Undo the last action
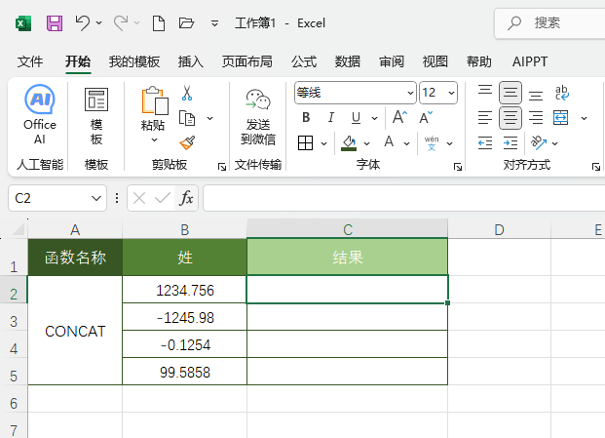The image size is (605, 438). (x=82, y=23)
